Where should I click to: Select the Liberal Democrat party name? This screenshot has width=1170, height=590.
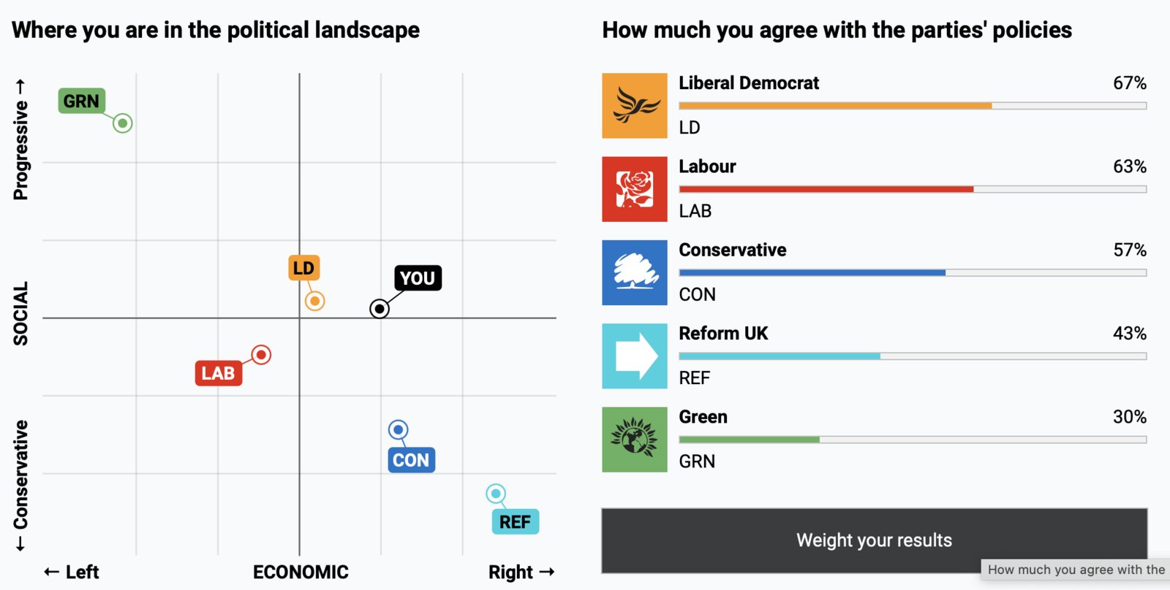749,83
